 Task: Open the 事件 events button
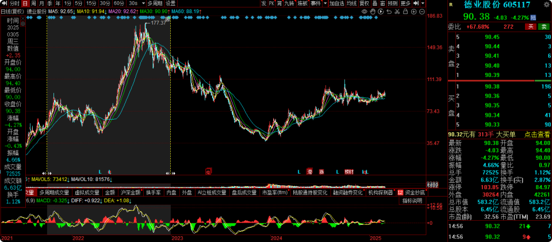tap(316, 3)
